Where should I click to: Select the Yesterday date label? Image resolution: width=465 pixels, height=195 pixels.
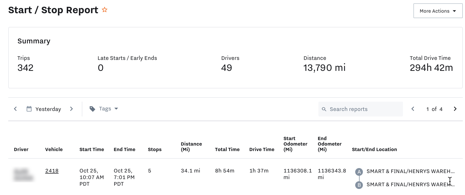pyautogui.click(x=48, y=109)
